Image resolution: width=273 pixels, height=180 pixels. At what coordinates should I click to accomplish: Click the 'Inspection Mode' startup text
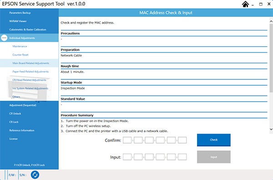[73, 88]
